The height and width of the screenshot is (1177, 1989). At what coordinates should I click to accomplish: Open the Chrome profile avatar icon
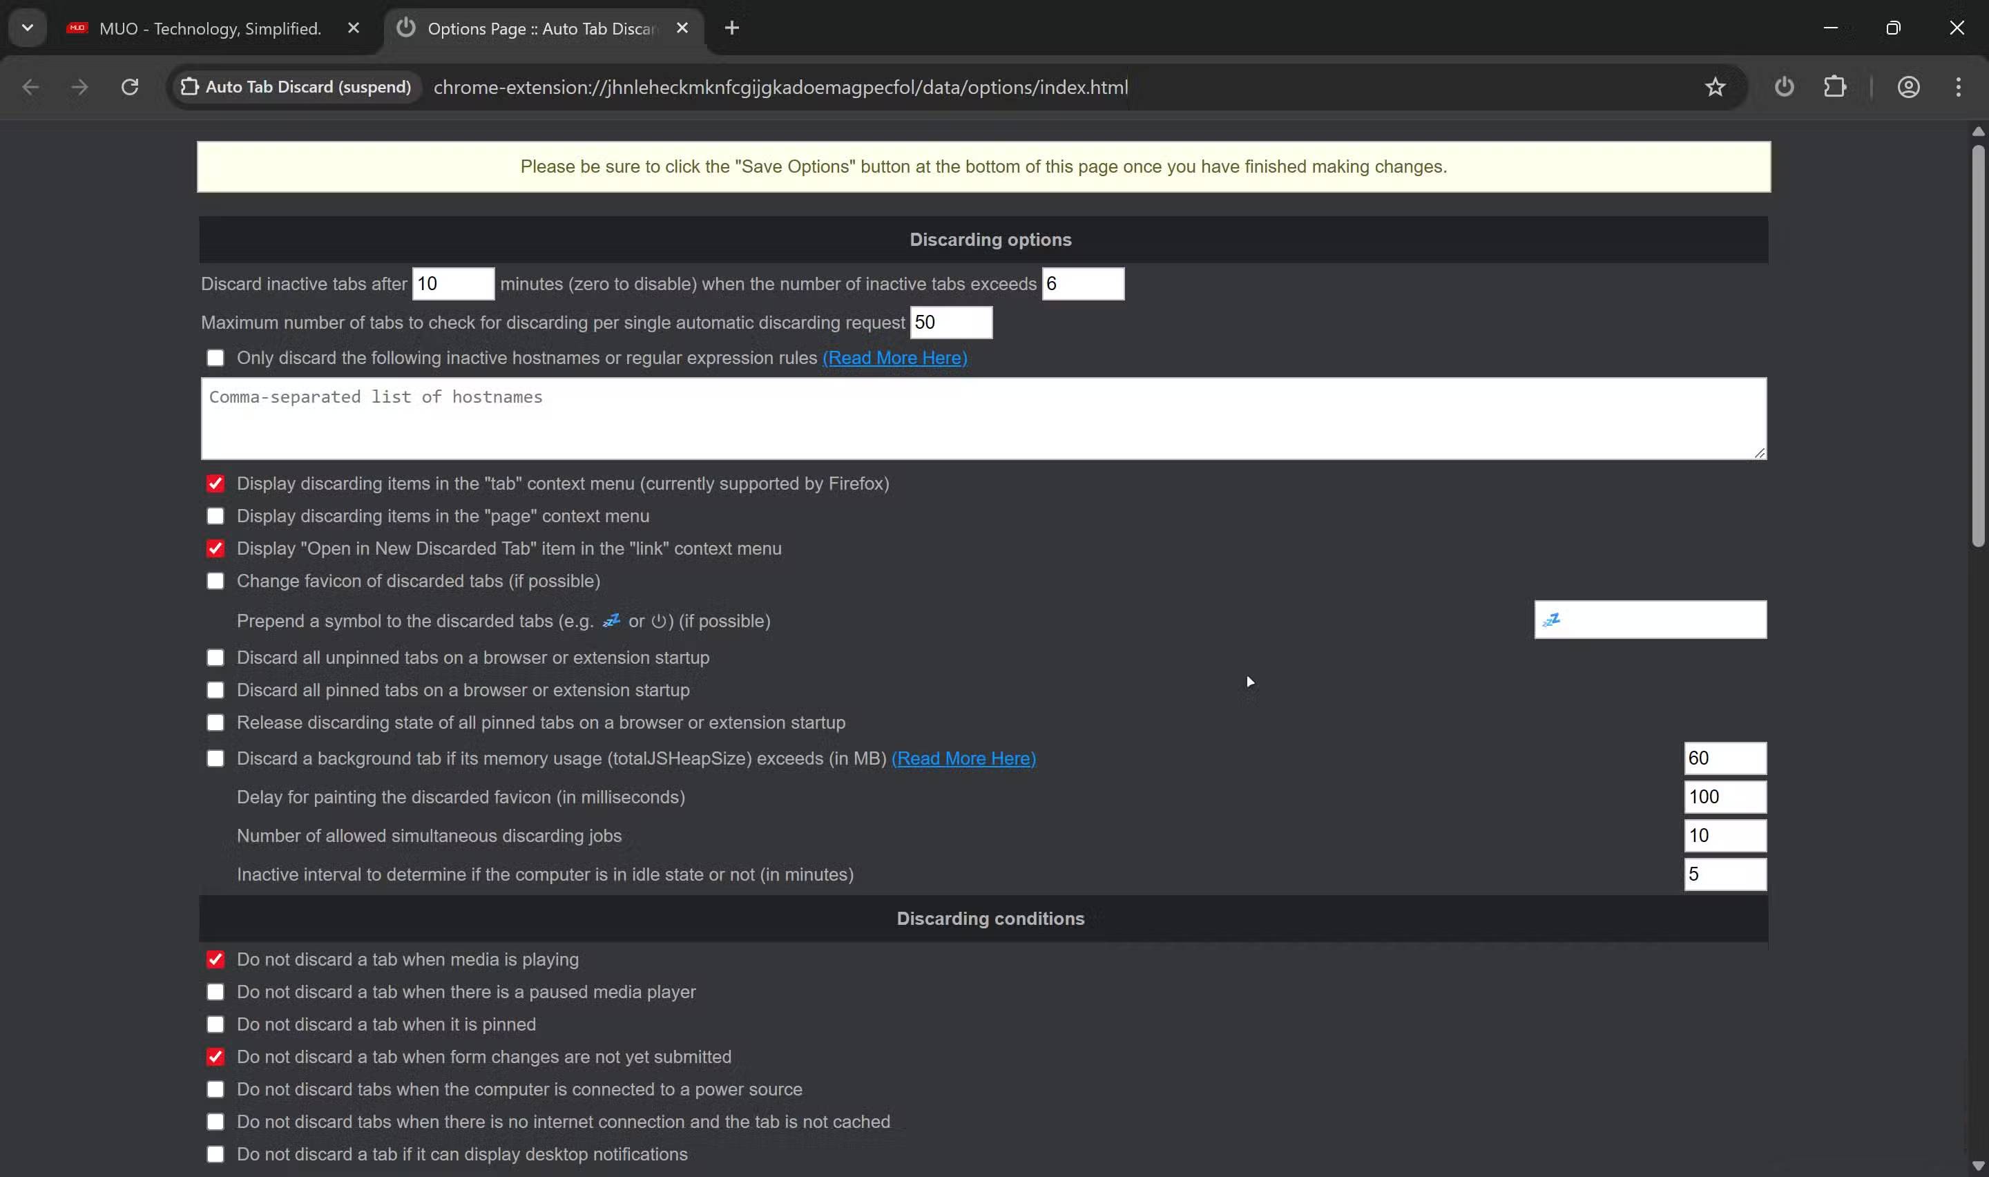coord(1908,86)
